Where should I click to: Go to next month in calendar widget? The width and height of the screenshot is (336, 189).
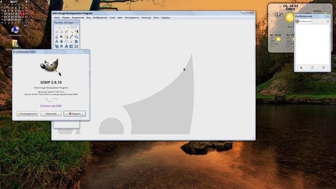pyautogui.click(x=27, y=2)
